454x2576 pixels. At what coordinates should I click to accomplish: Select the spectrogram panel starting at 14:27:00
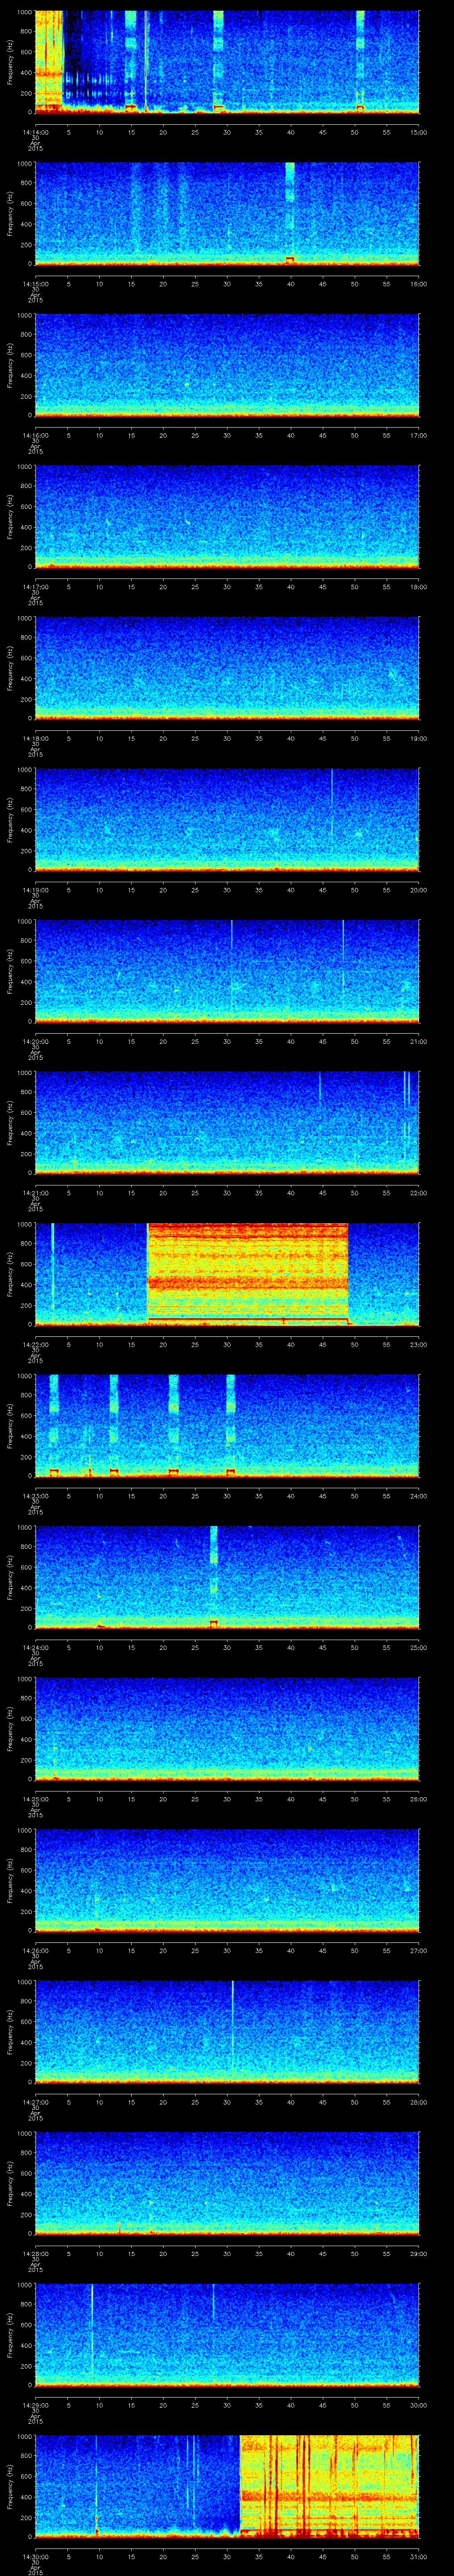coord(227,2032)
